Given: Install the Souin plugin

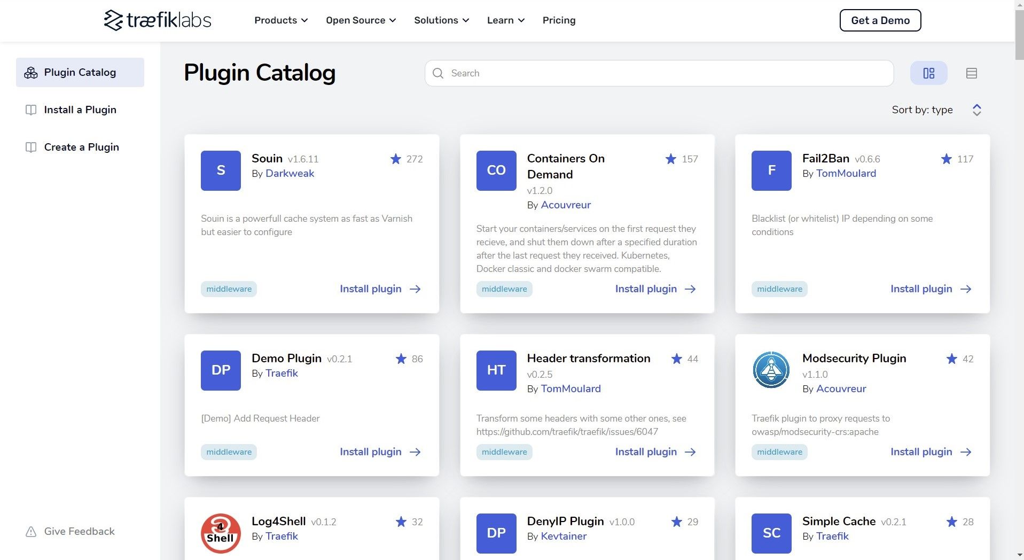Looking at the screenshot, I should point(380,289).
